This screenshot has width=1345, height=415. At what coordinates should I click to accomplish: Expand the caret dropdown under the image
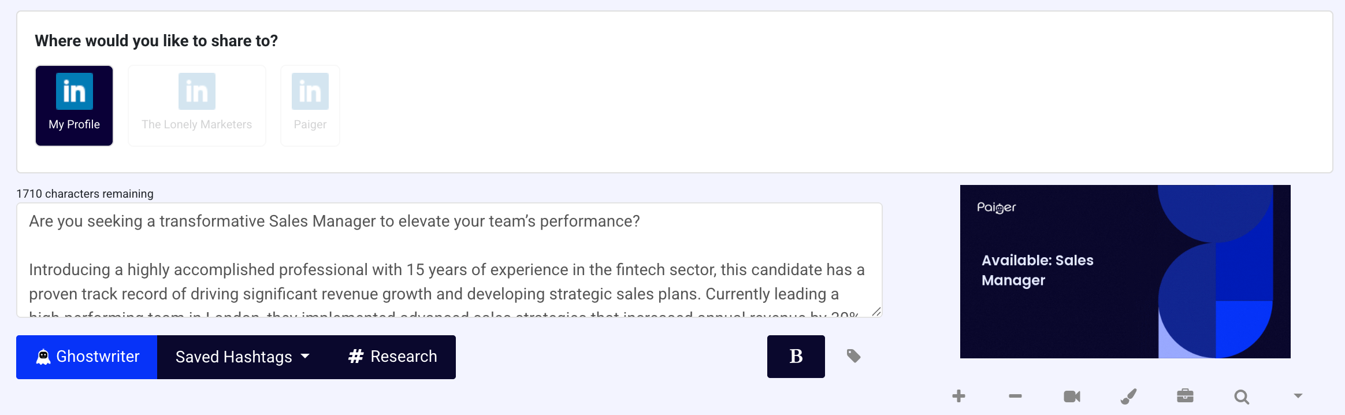(x=1298, y=396)
